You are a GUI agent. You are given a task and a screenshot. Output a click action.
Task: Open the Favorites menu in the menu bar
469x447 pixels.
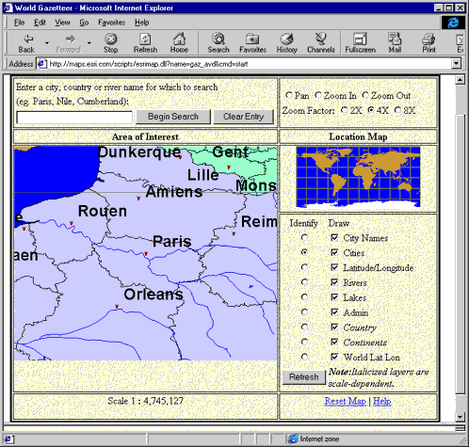pos(111,23)
